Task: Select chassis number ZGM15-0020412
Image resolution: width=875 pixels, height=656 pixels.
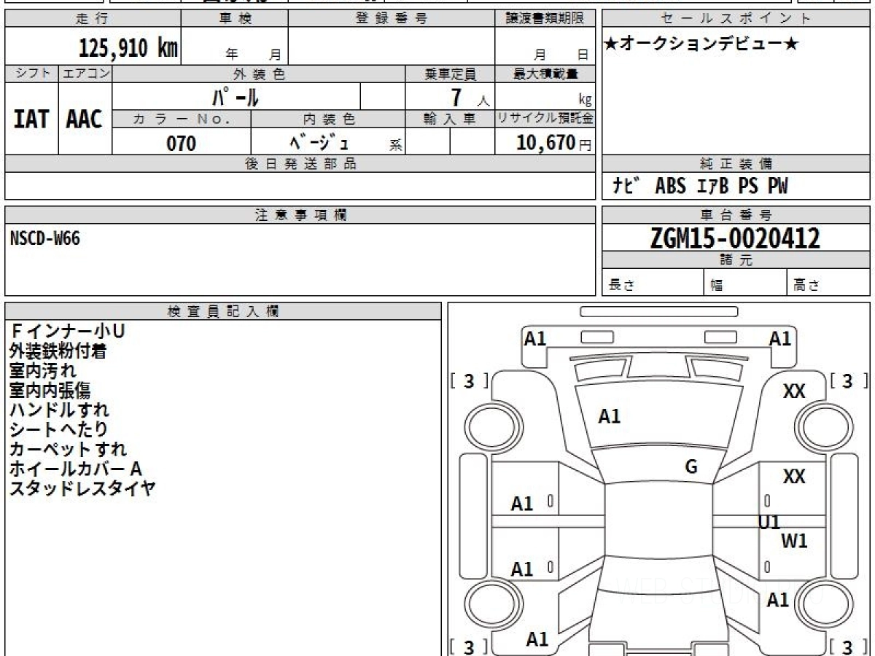Action: (x=736, y=238)
